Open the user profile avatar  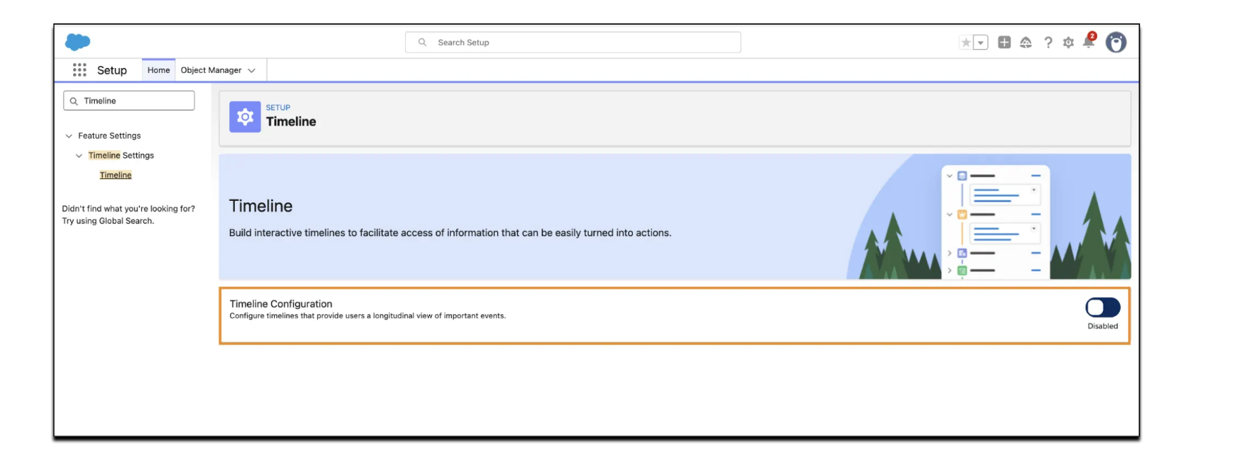tap(1116, 42)
